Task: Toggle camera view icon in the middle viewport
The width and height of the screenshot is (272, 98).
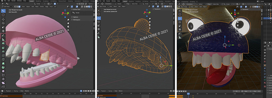Action: coord(150,25)
